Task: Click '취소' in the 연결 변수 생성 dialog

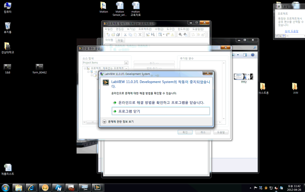Action: pyautogui.click(x=203, y=132)
